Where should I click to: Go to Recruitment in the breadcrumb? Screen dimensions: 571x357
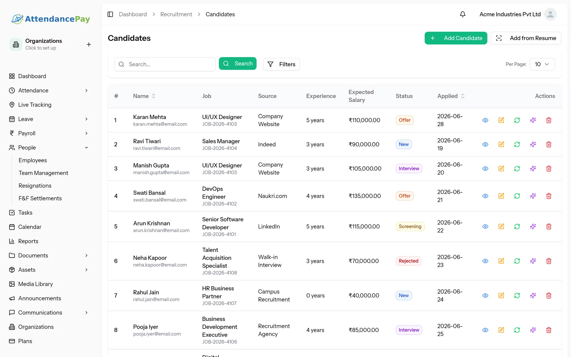176,14
